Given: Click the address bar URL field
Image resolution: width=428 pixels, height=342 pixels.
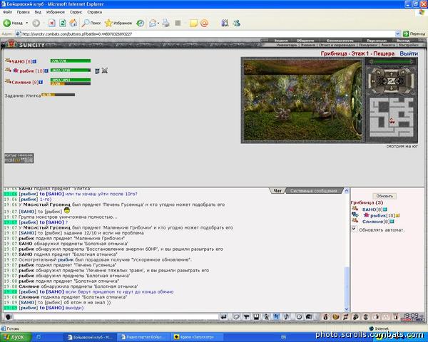Looking at the screenshot, I should tap(205, 33).
